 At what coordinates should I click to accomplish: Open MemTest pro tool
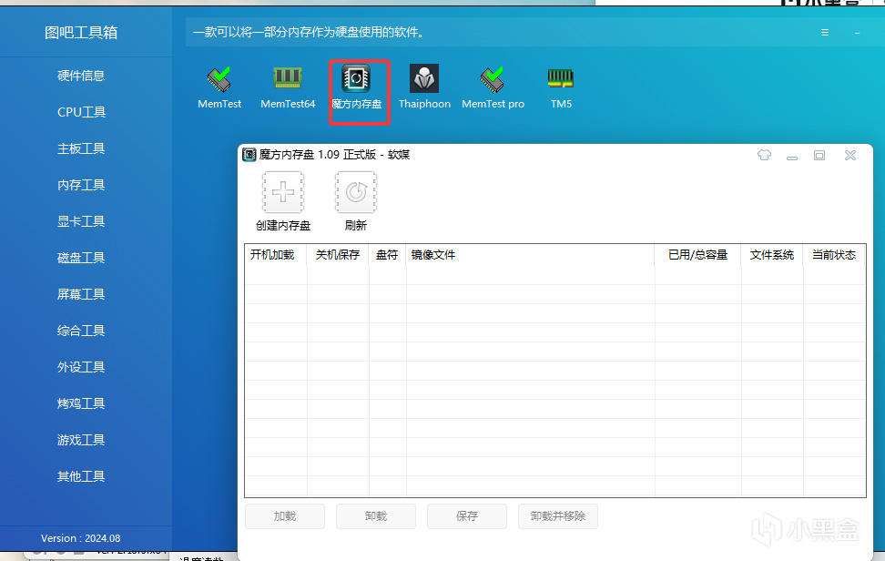(493, 79)
